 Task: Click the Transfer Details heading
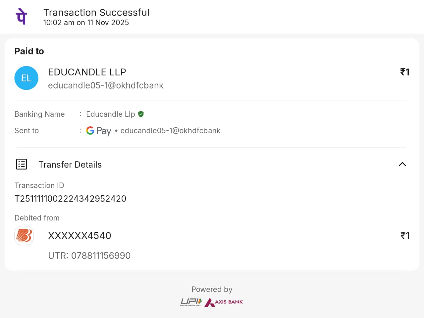(70, 165)
